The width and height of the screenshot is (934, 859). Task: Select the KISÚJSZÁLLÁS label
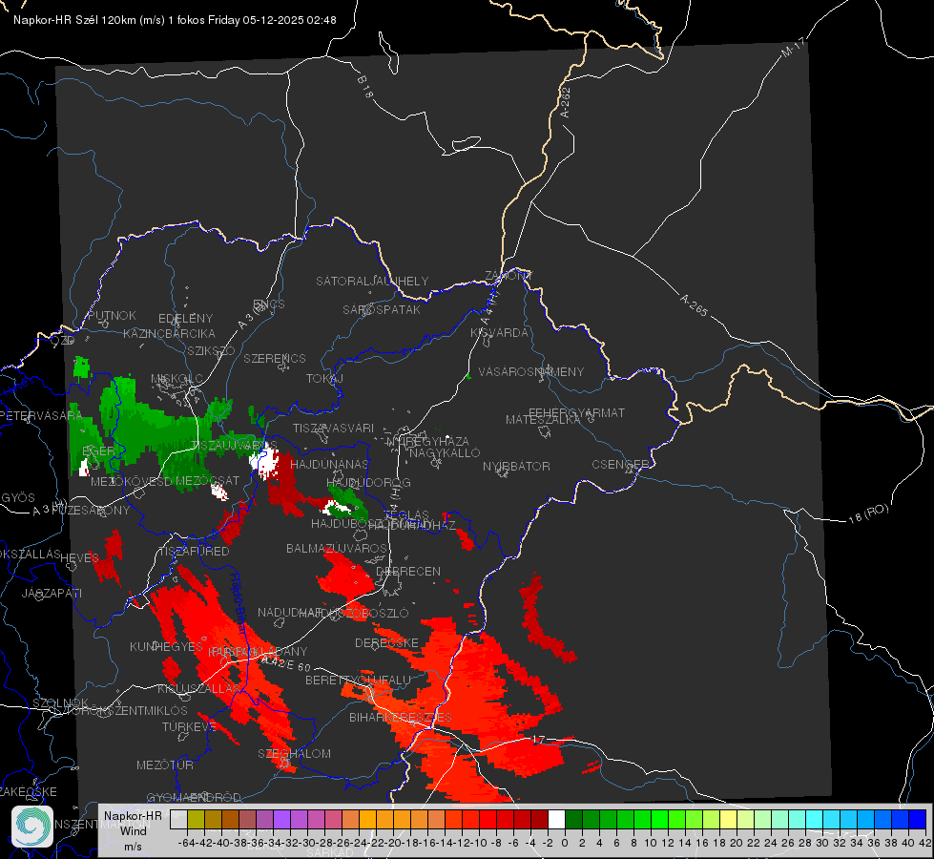click(x=198, y=688)
